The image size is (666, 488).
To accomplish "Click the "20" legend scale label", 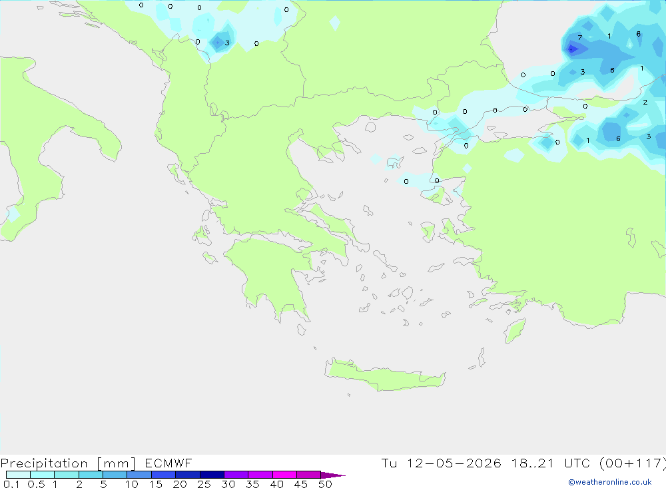I will pos(180,484).
